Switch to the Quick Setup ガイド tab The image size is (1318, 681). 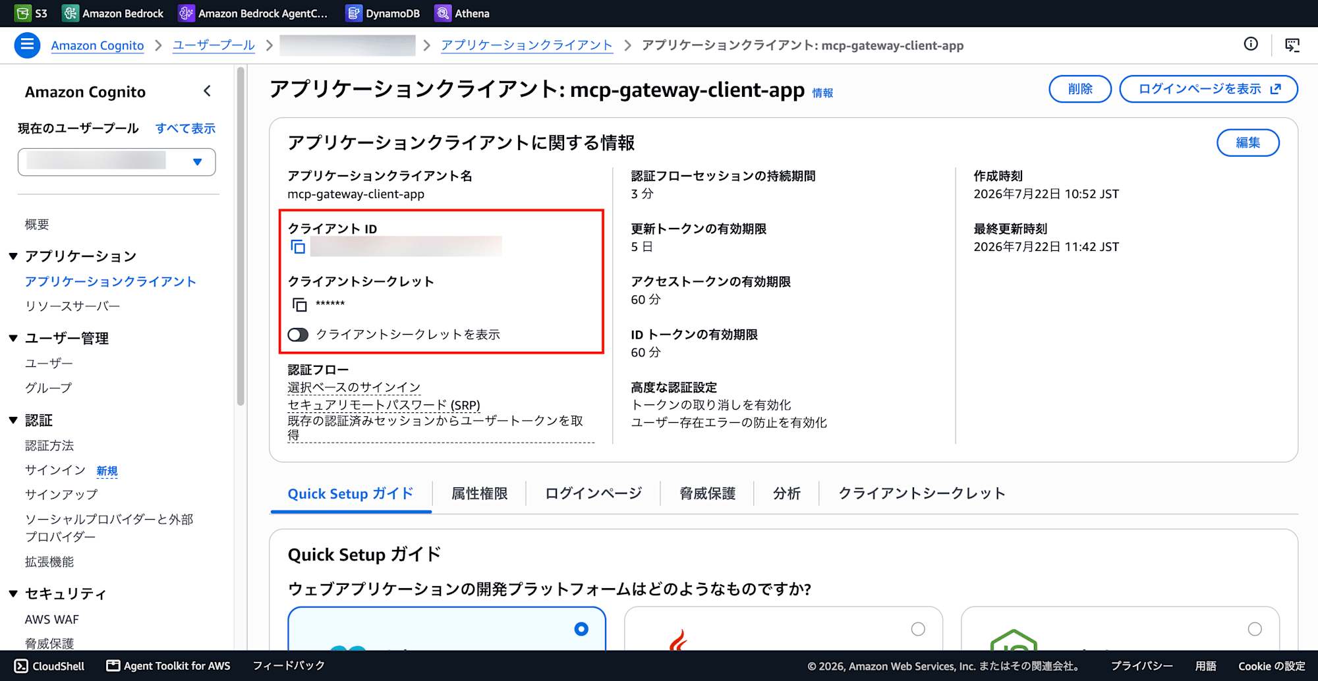(351, 494)
